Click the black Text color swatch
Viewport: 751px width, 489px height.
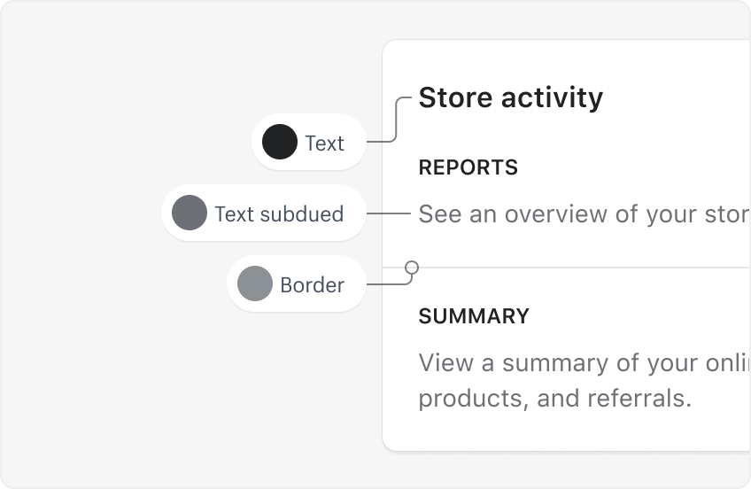280,142
